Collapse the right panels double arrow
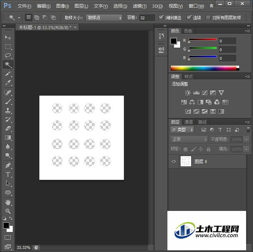 (x=249, y=26)
